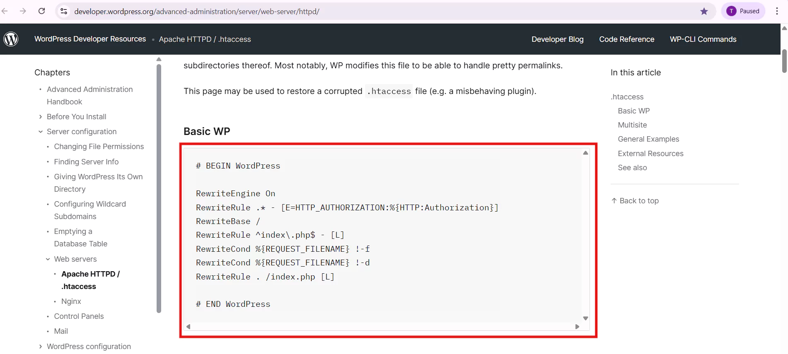This screenshot has height=354, width=788.
Task: Click the WordPress logo icon
Action: tap(11, 39)
